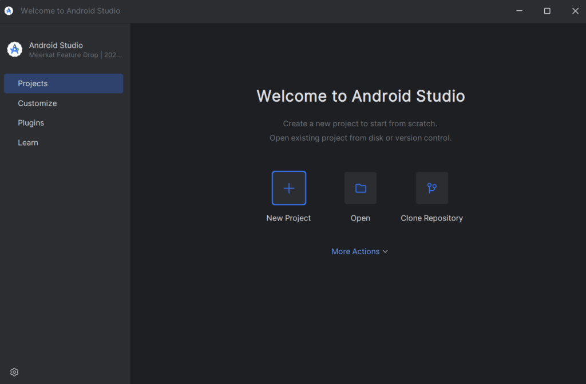Screen dimensions: 586x384
Task: Open the Plugins section
Action: [x=31, y=123]
